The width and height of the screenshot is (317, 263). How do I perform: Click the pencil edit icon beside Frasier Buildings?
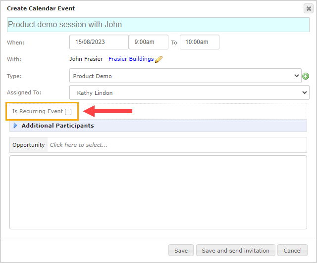click(x=158, y=59)
